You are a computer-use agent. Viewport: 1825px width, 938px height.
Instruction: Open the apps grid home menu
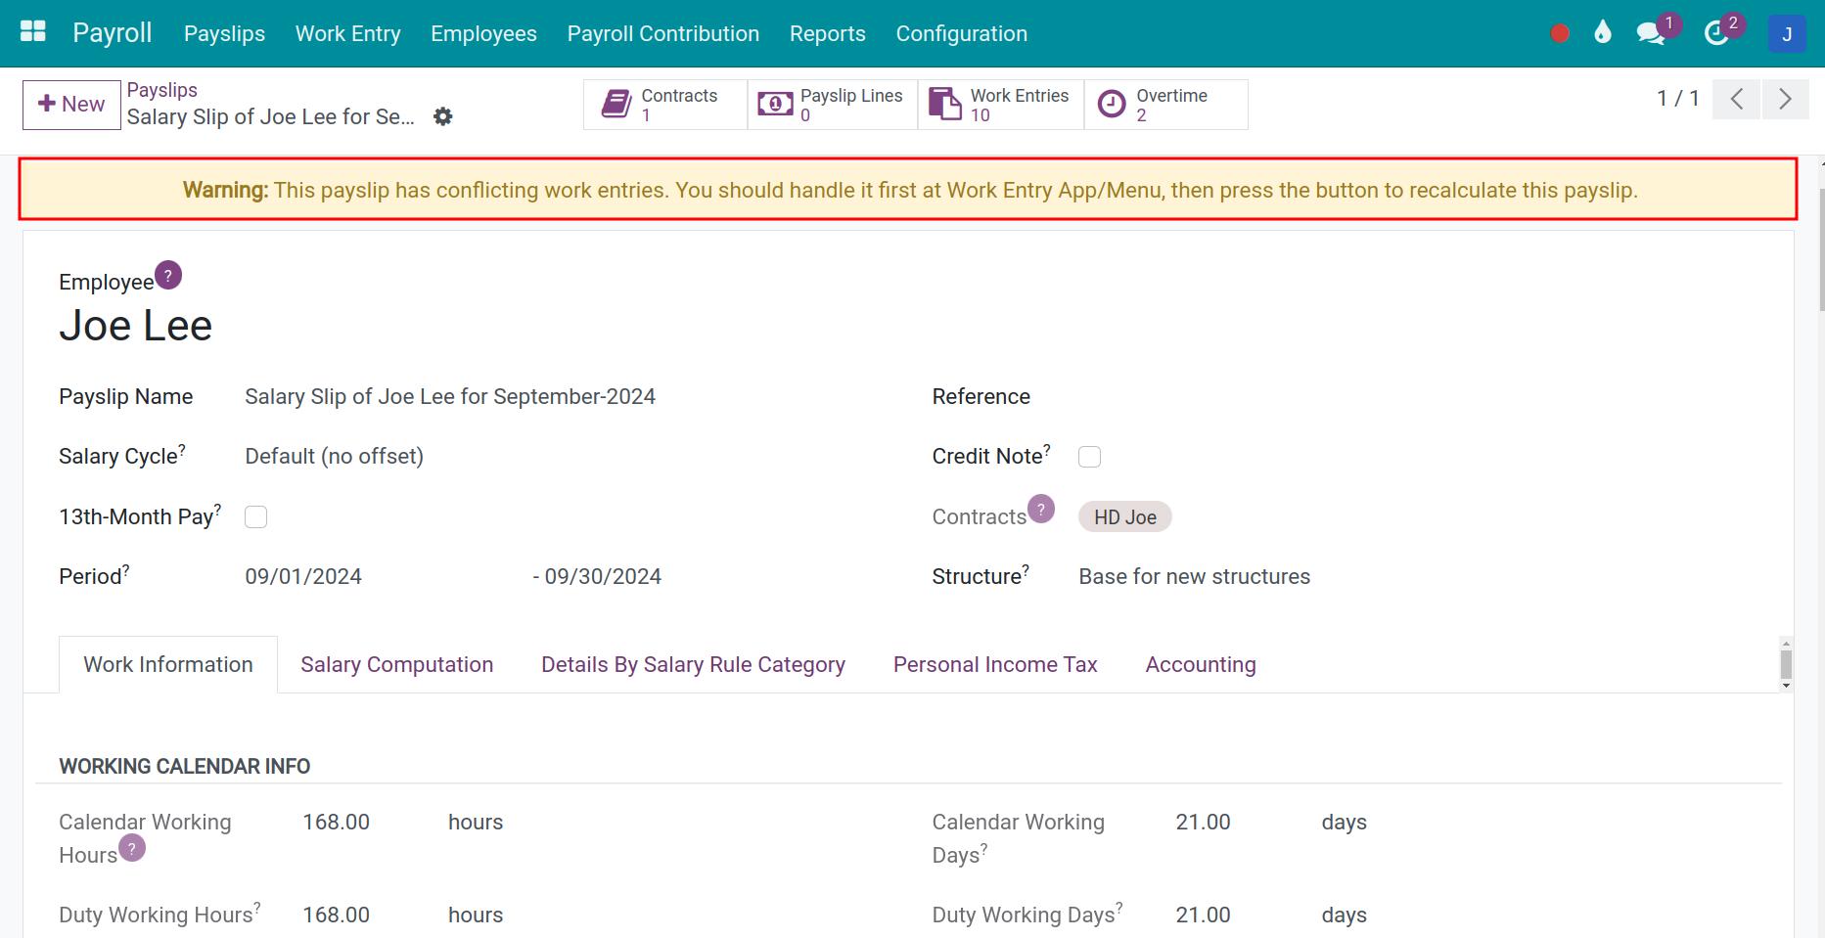(x=33, y=32)
